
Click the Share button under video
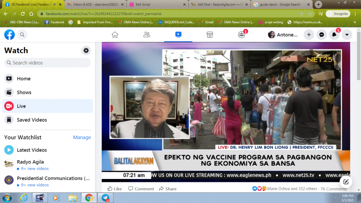(x=168, y=189)
